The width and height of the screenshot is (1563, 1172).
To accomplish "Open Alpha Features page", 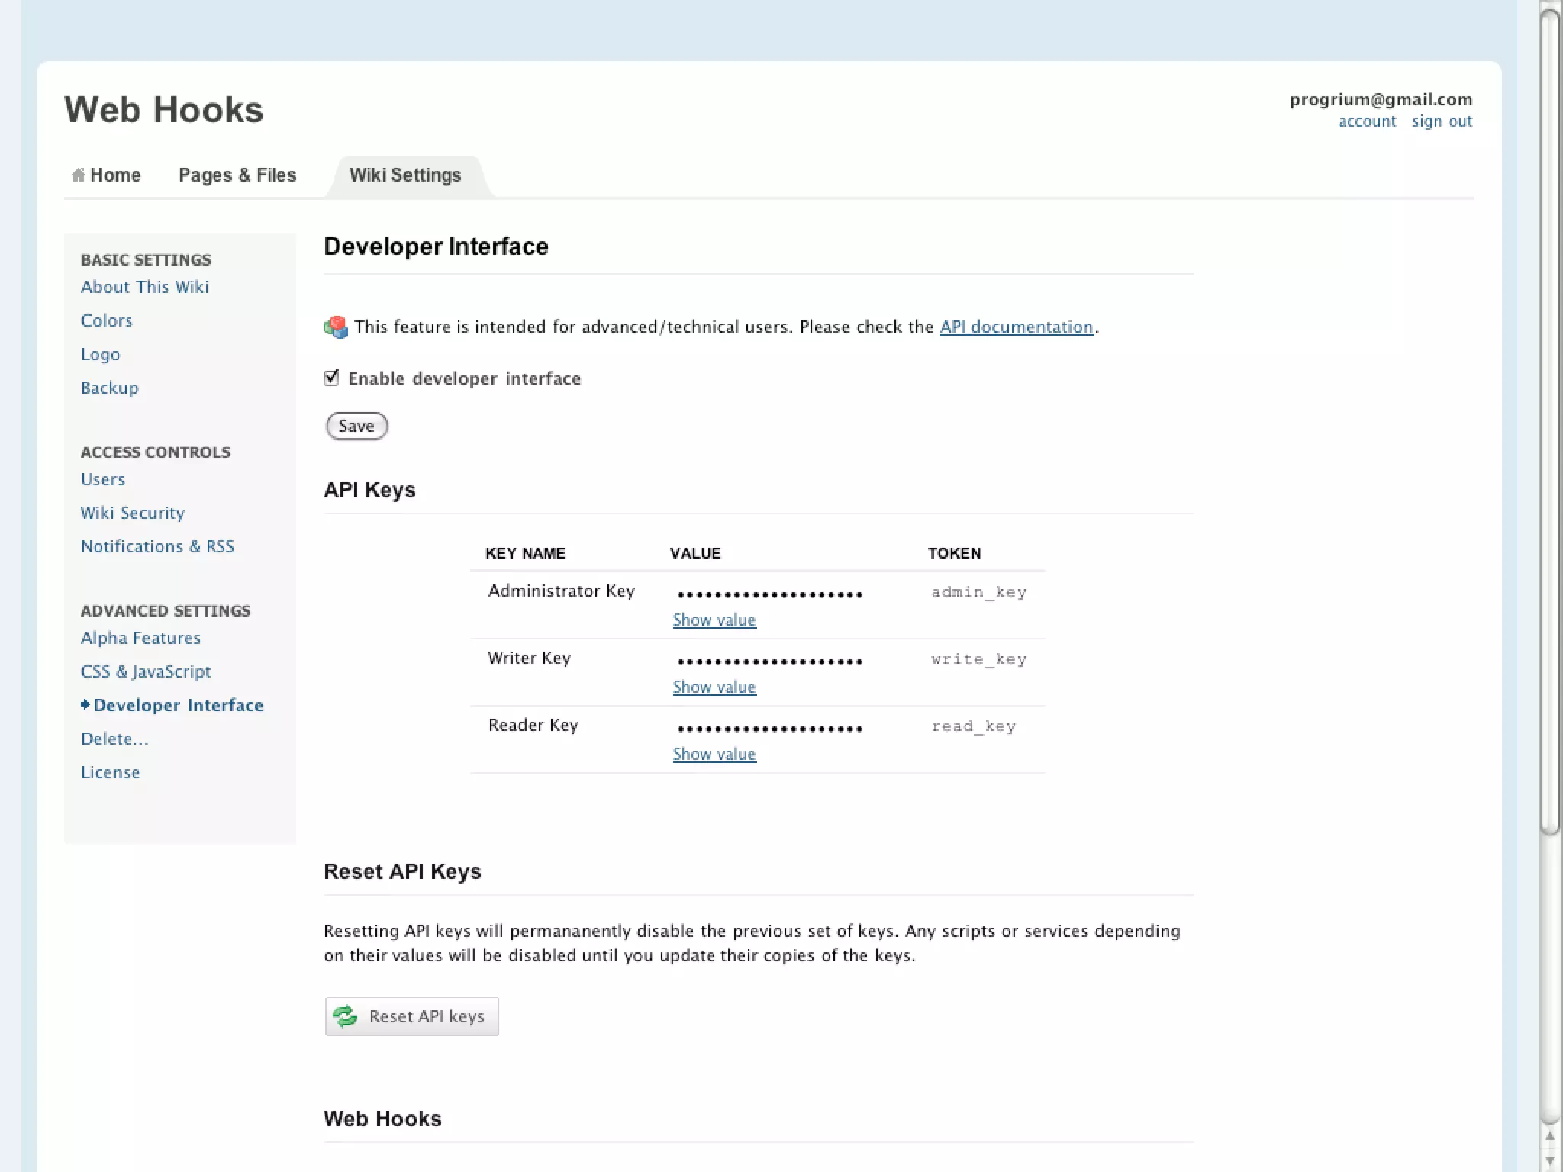I will 141,638.
